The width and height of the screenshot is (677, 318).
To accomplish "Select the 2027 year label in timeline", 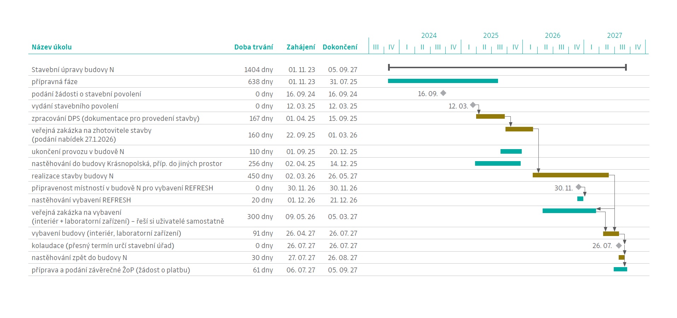I will (614, 35).
